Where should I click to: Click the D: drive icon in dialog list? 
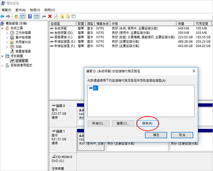pos(91,88)
